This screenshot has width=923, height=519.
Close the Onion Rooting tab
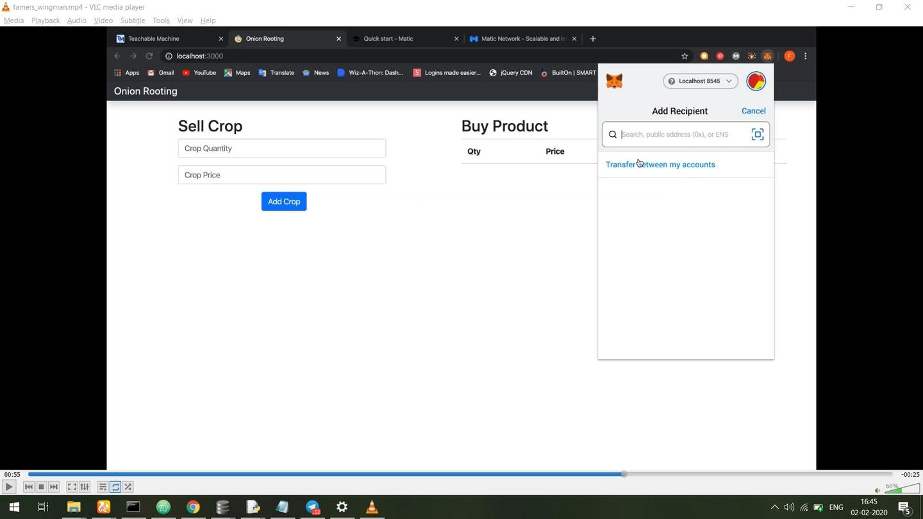(338, 39)
